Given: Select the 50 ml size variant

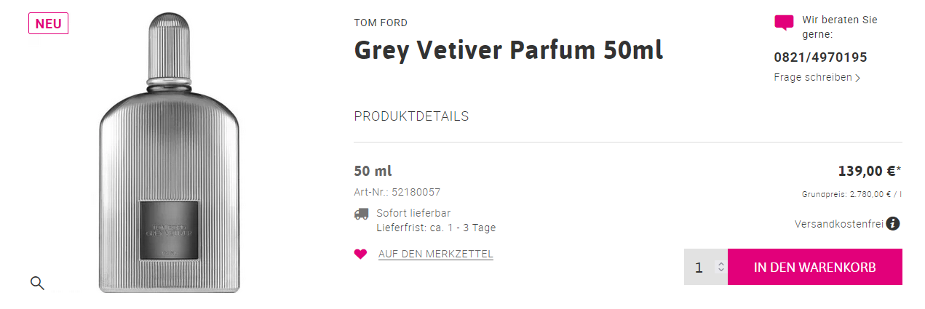Looking at the screenshot, I should click(x=373, y=172).
